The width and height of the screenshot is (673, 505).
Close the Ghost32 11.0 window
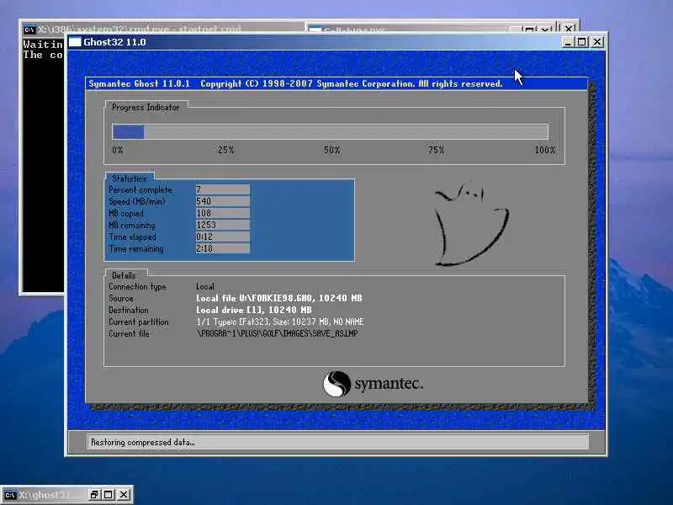[597, 42]
